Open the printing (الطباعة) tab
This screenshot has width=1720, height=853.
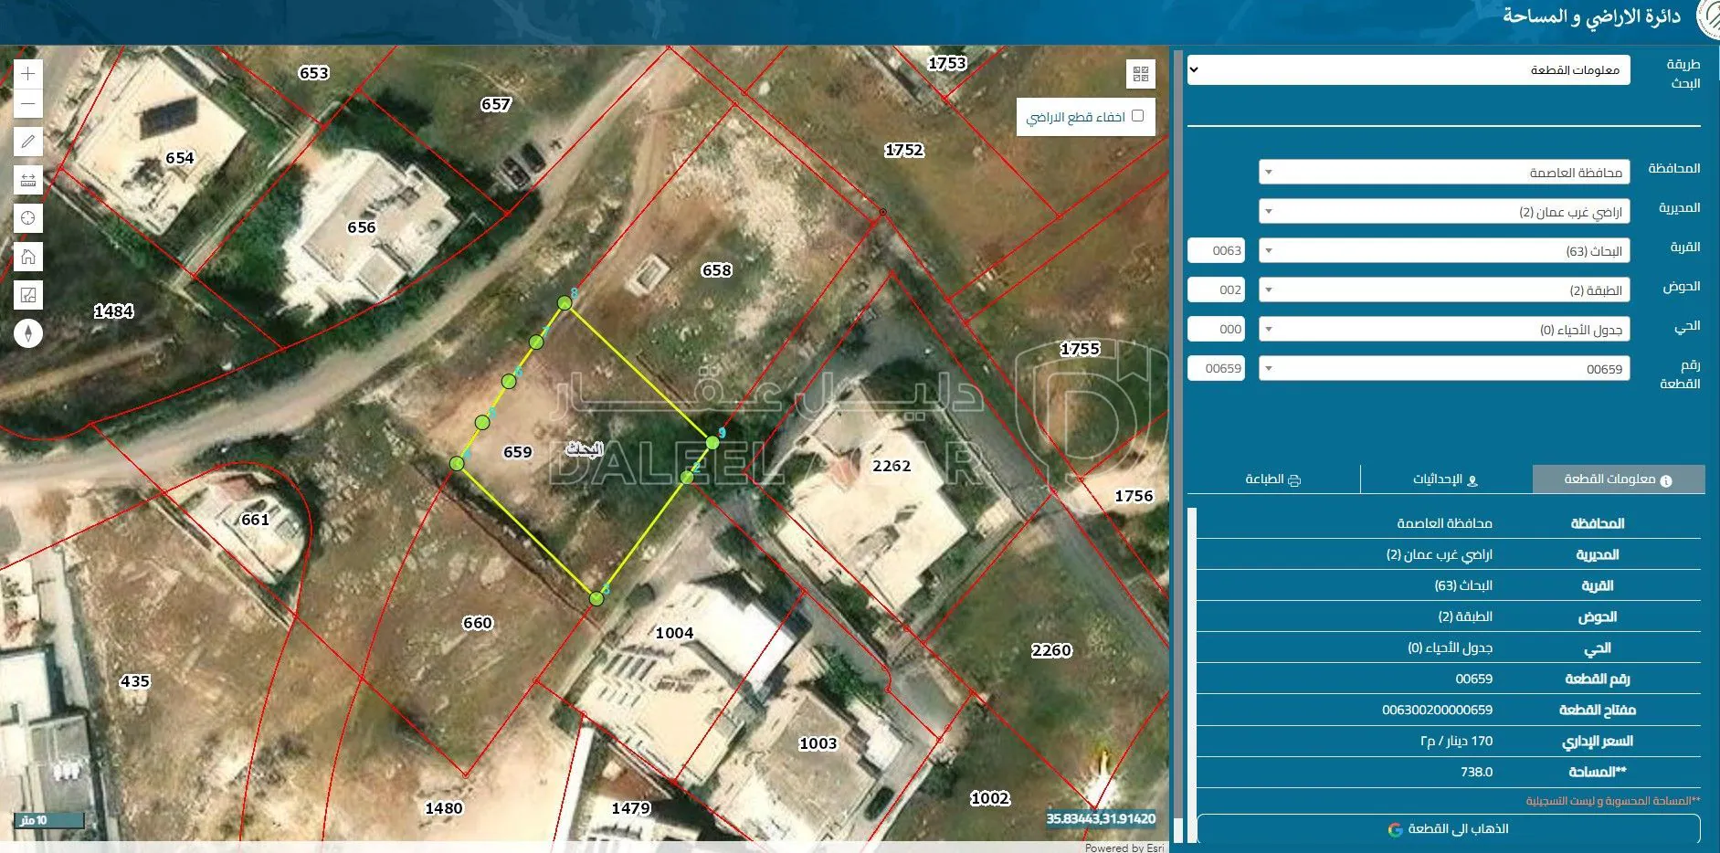(x=1272, y=479)
